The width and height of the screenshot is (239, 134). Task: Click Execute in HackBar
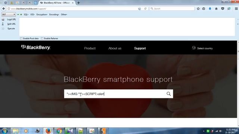tap(11, 29)
